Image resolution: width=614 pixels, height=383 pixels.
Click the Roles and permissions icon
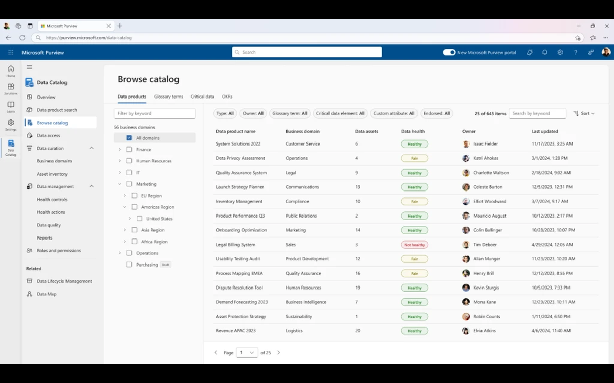click(x=29, y=250)
